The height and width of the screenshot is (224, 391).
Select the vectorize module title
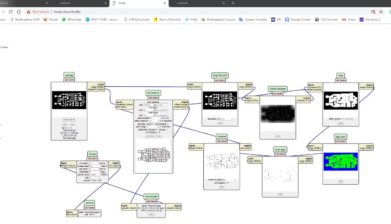pyautogui.click(x=222, y=136)
